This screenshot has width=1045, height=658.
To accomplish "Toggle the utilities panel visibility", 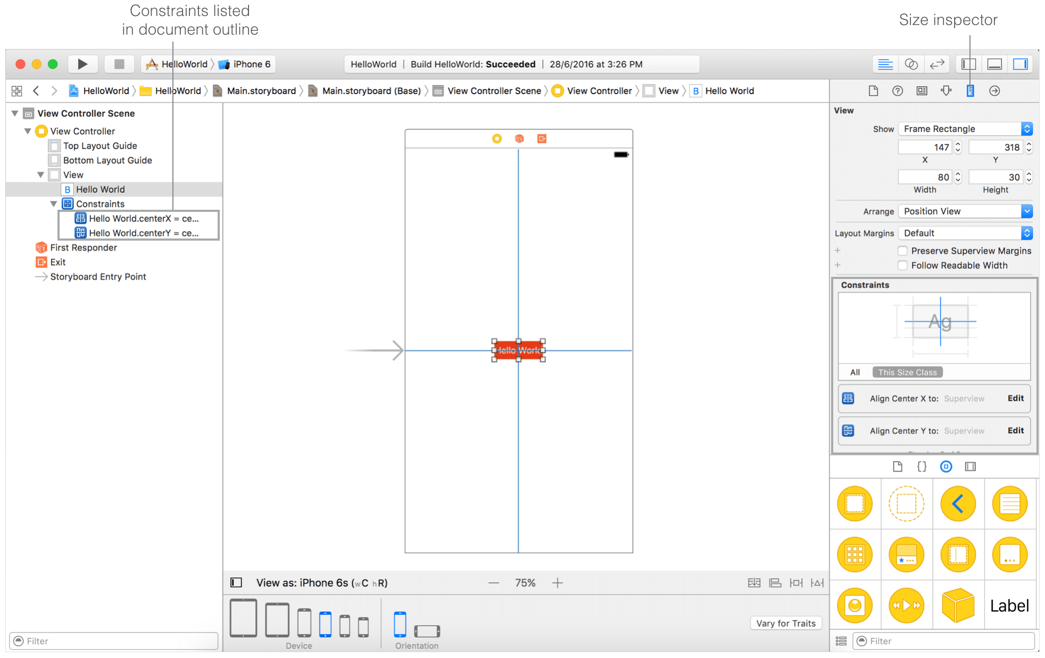I will (1019, 64).
